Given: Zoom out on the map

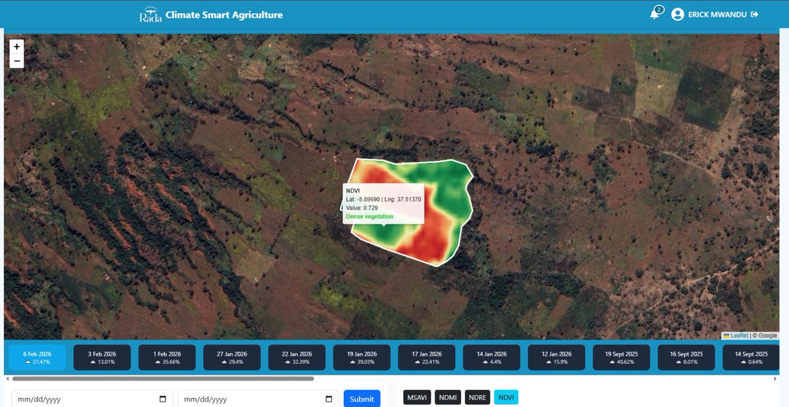Looking at the screenshot, I should (17, 61).
